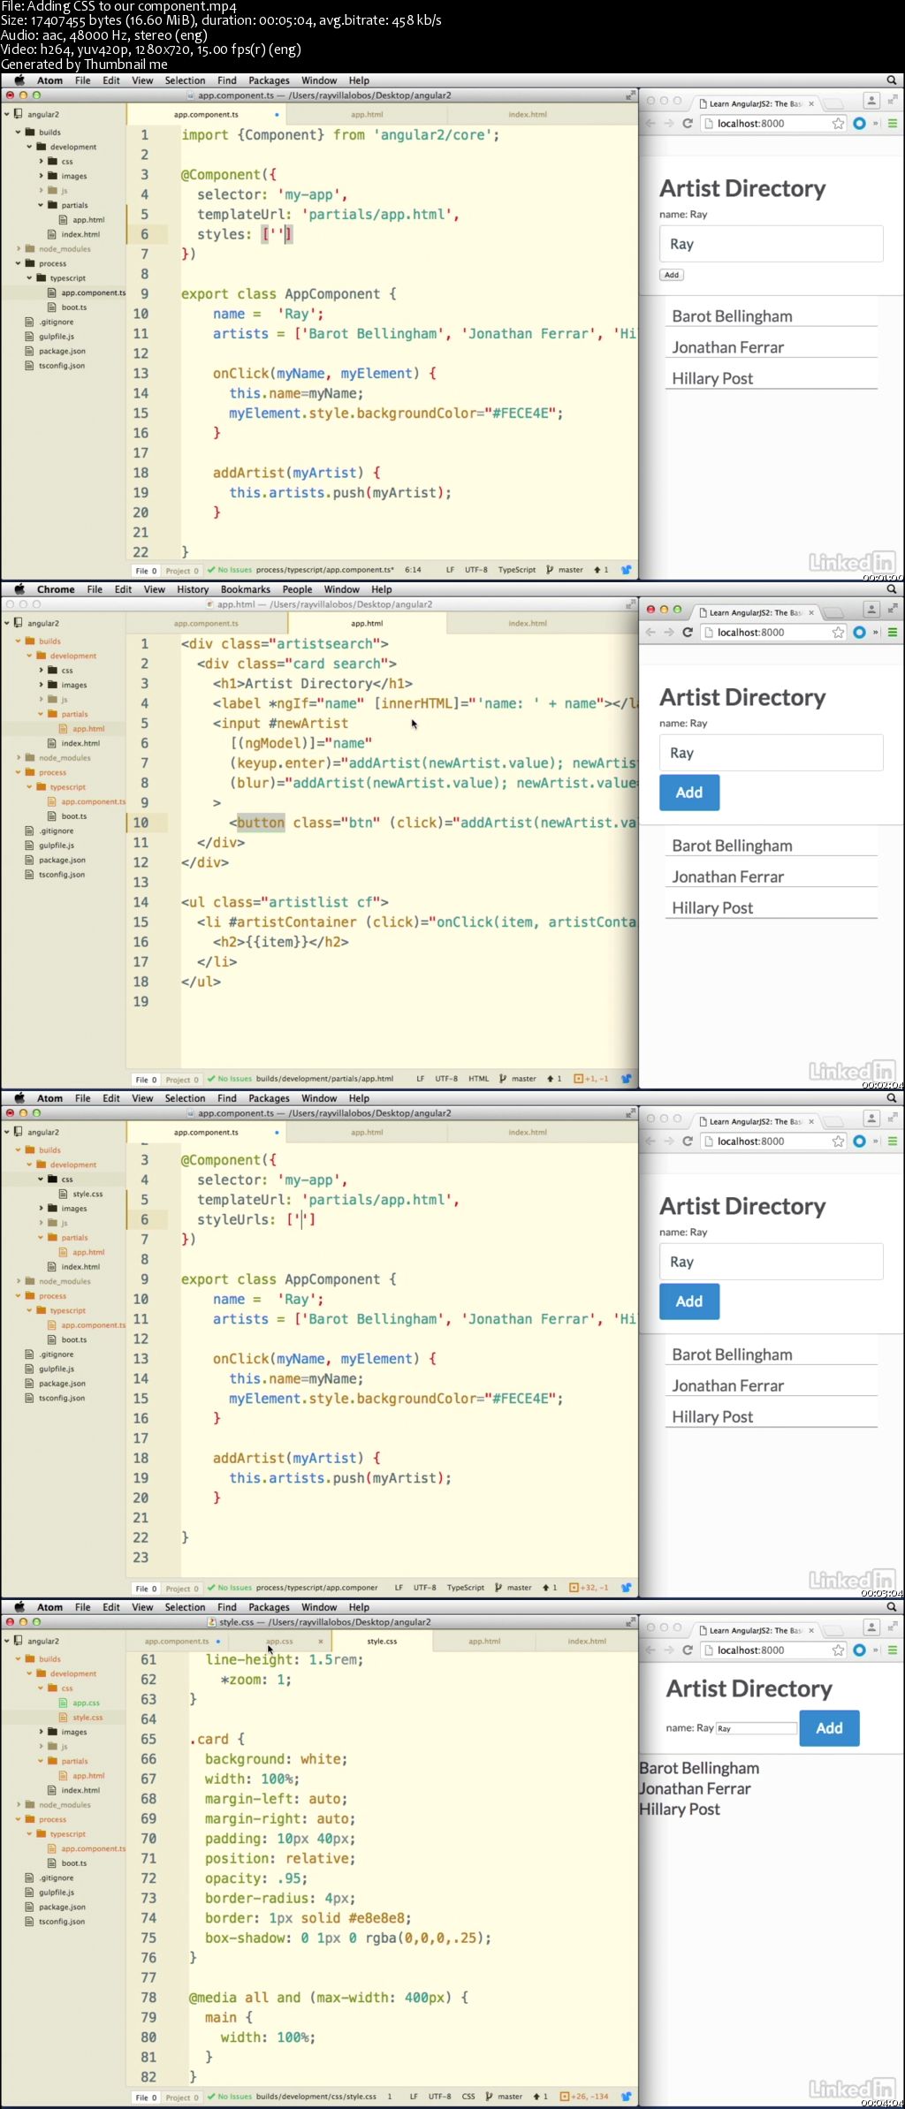
Task: Switch to the app.css editor tab
Action: (x=279, y=1642)
